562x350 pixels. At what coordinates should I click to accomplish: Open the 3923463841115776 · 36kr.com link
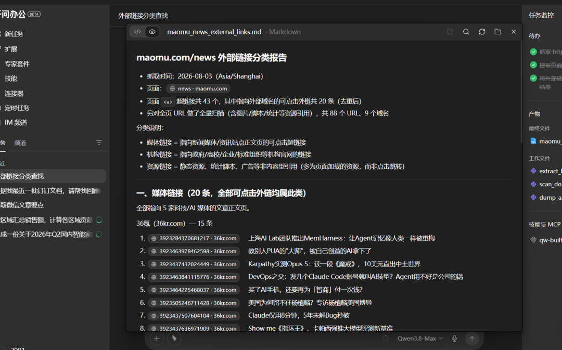point(194,277)
